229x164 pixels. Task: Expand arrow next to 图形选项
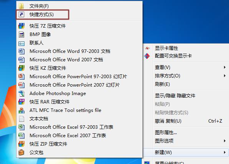[x=225, y=141]
